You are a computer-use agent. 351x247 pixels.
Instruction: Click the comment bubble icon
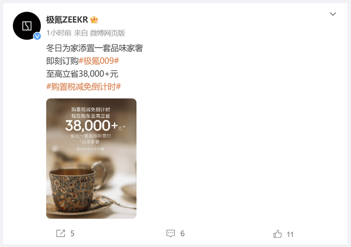171,234
